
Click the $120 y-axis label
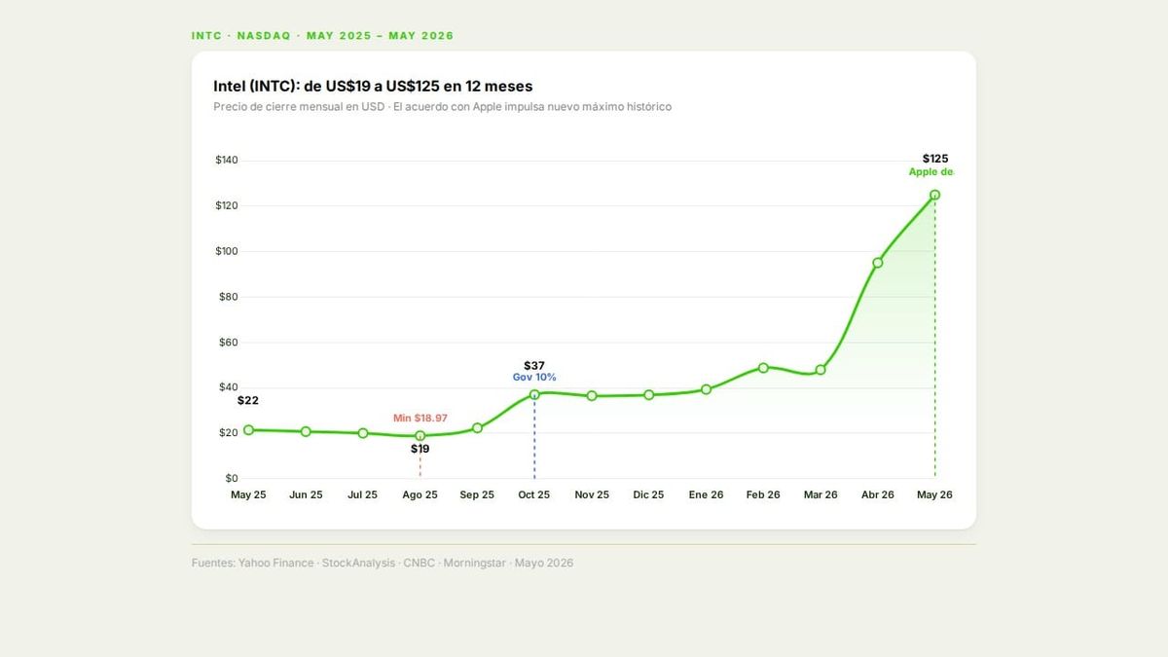(227, 205)
